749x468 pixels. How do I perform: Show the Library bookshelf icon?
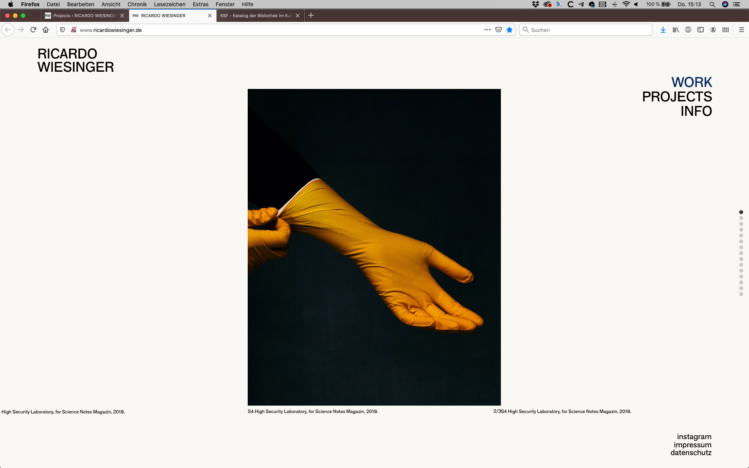(675, 30)
